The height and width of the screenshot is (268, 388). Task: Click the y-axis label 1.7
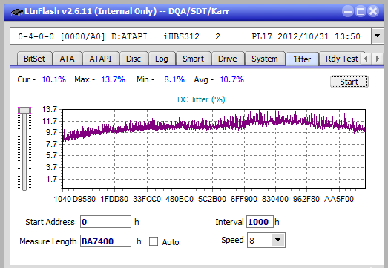pos(51,179)
